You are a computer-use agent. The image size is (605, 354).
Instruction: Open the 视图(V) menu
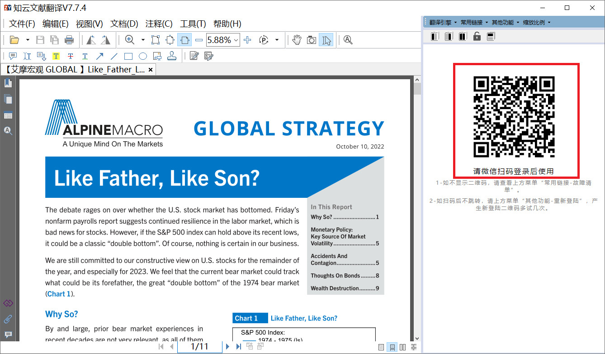(x=89, y=24)
